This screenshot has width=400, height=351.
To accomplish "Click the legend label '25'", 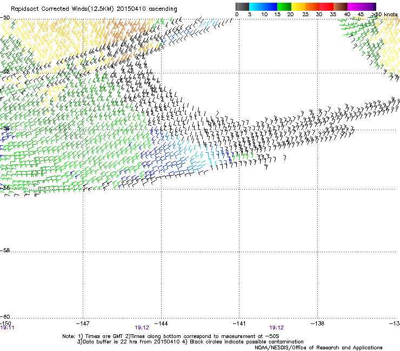I will click(305, 15).
